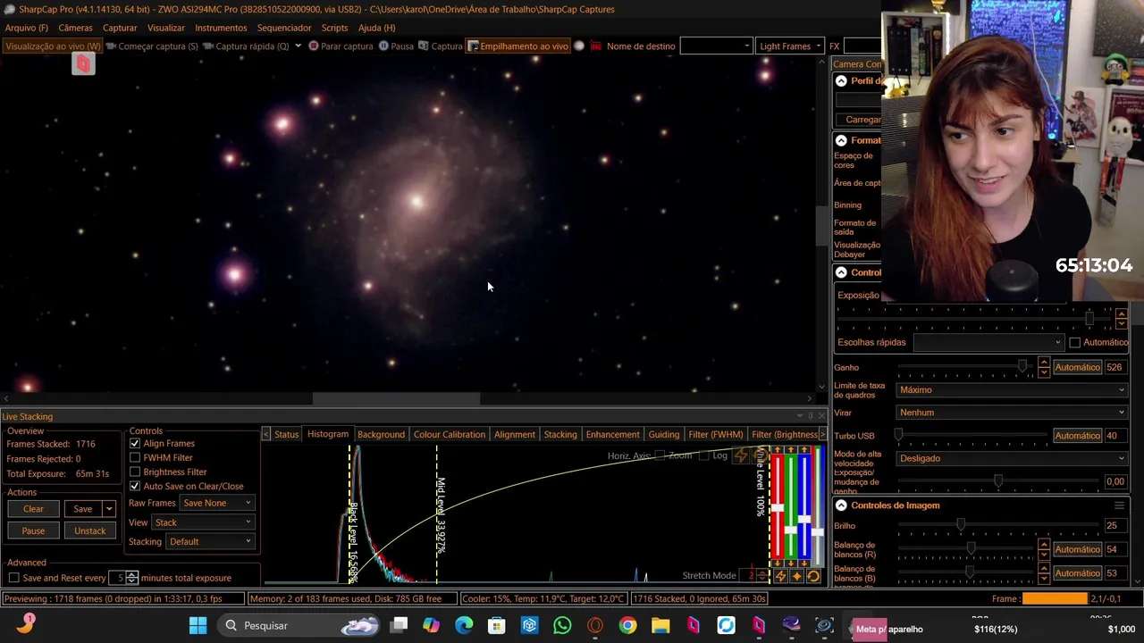Open Sequenciador menu
The width and height of the screenshot is (1144, 643).
tap(284, 28)
